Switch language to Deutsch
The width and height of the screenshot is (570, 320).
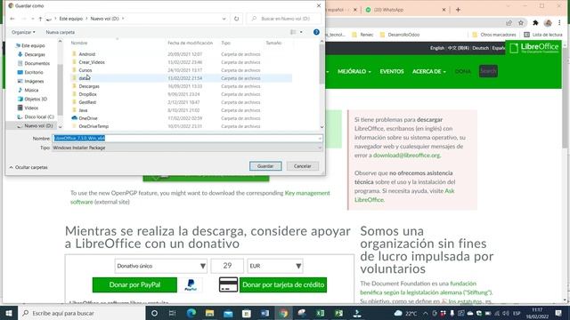[481, 48]
